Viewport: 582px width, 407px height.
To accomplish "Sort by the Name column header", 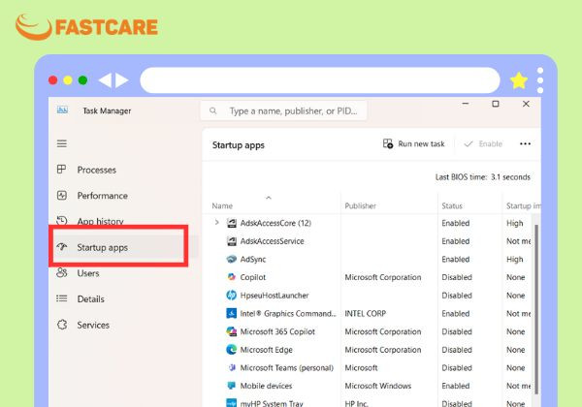I will click(222, 205).
